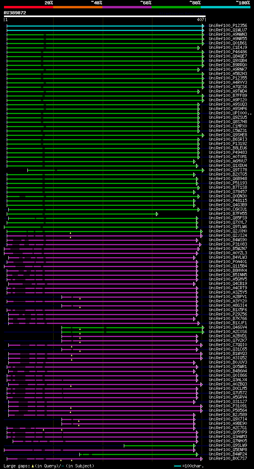
Task: Click the UniRef100_A2C7G1 label
Action: point(228,428)
